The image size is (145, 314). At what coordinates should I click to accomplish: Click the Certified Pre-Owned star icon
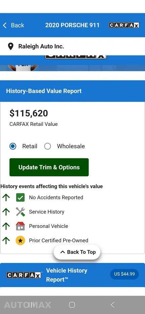(x=20, y=241)
